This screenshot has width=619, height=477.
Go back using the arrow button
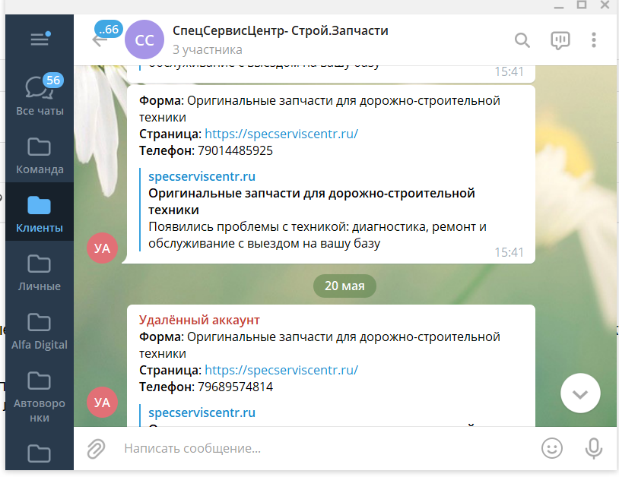[99, 40]
